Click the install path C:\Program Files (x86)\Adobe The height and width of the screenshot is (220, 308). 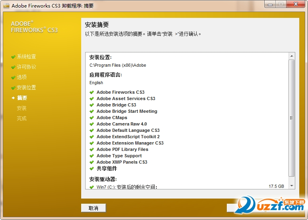118,65
